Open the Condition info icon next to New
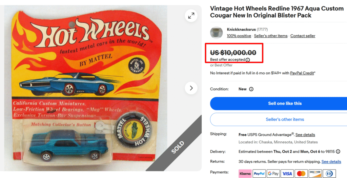This screenshot has height=178, width=347. click(x=251, y=89)
